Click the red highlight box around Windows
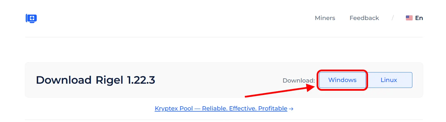The image size is (446, 122). 342,71
